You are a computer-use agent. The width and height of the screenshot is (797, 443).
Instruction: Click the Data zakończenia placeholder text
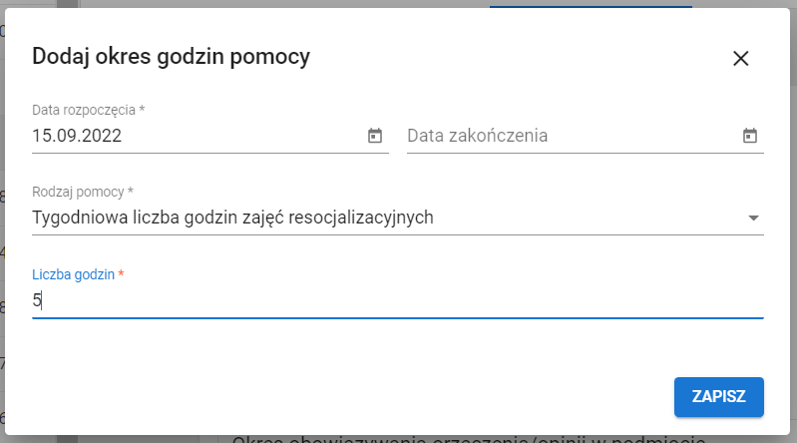click(477, 136)
